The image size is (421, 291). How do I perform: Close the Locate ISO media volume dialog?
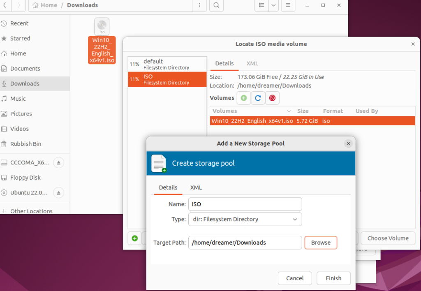tap(413, 44)
